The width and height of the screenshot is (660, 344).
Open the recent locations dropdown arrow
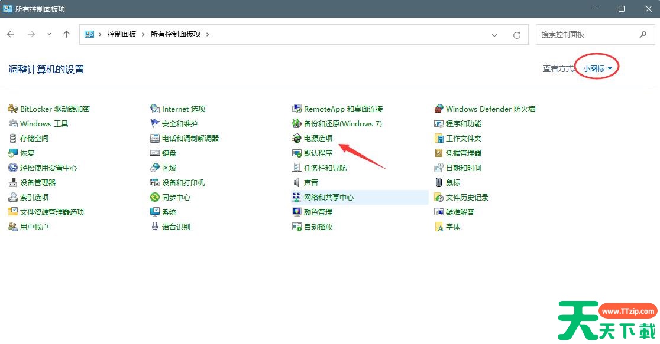tap(49, 34)
